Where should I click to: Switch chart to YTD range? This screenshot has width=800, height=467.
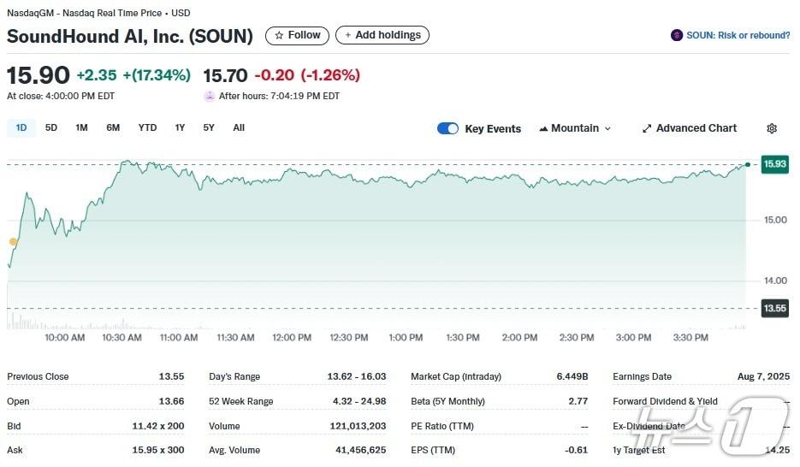(x=147, y=127)
